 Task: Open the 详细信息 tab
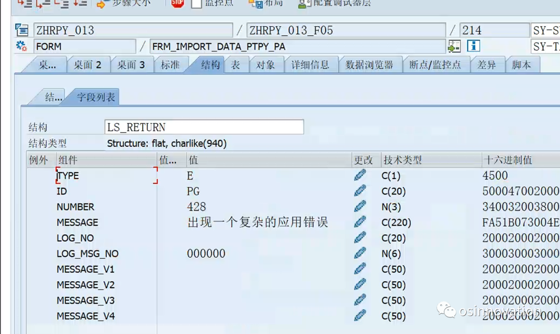click(x=310, y=65)
